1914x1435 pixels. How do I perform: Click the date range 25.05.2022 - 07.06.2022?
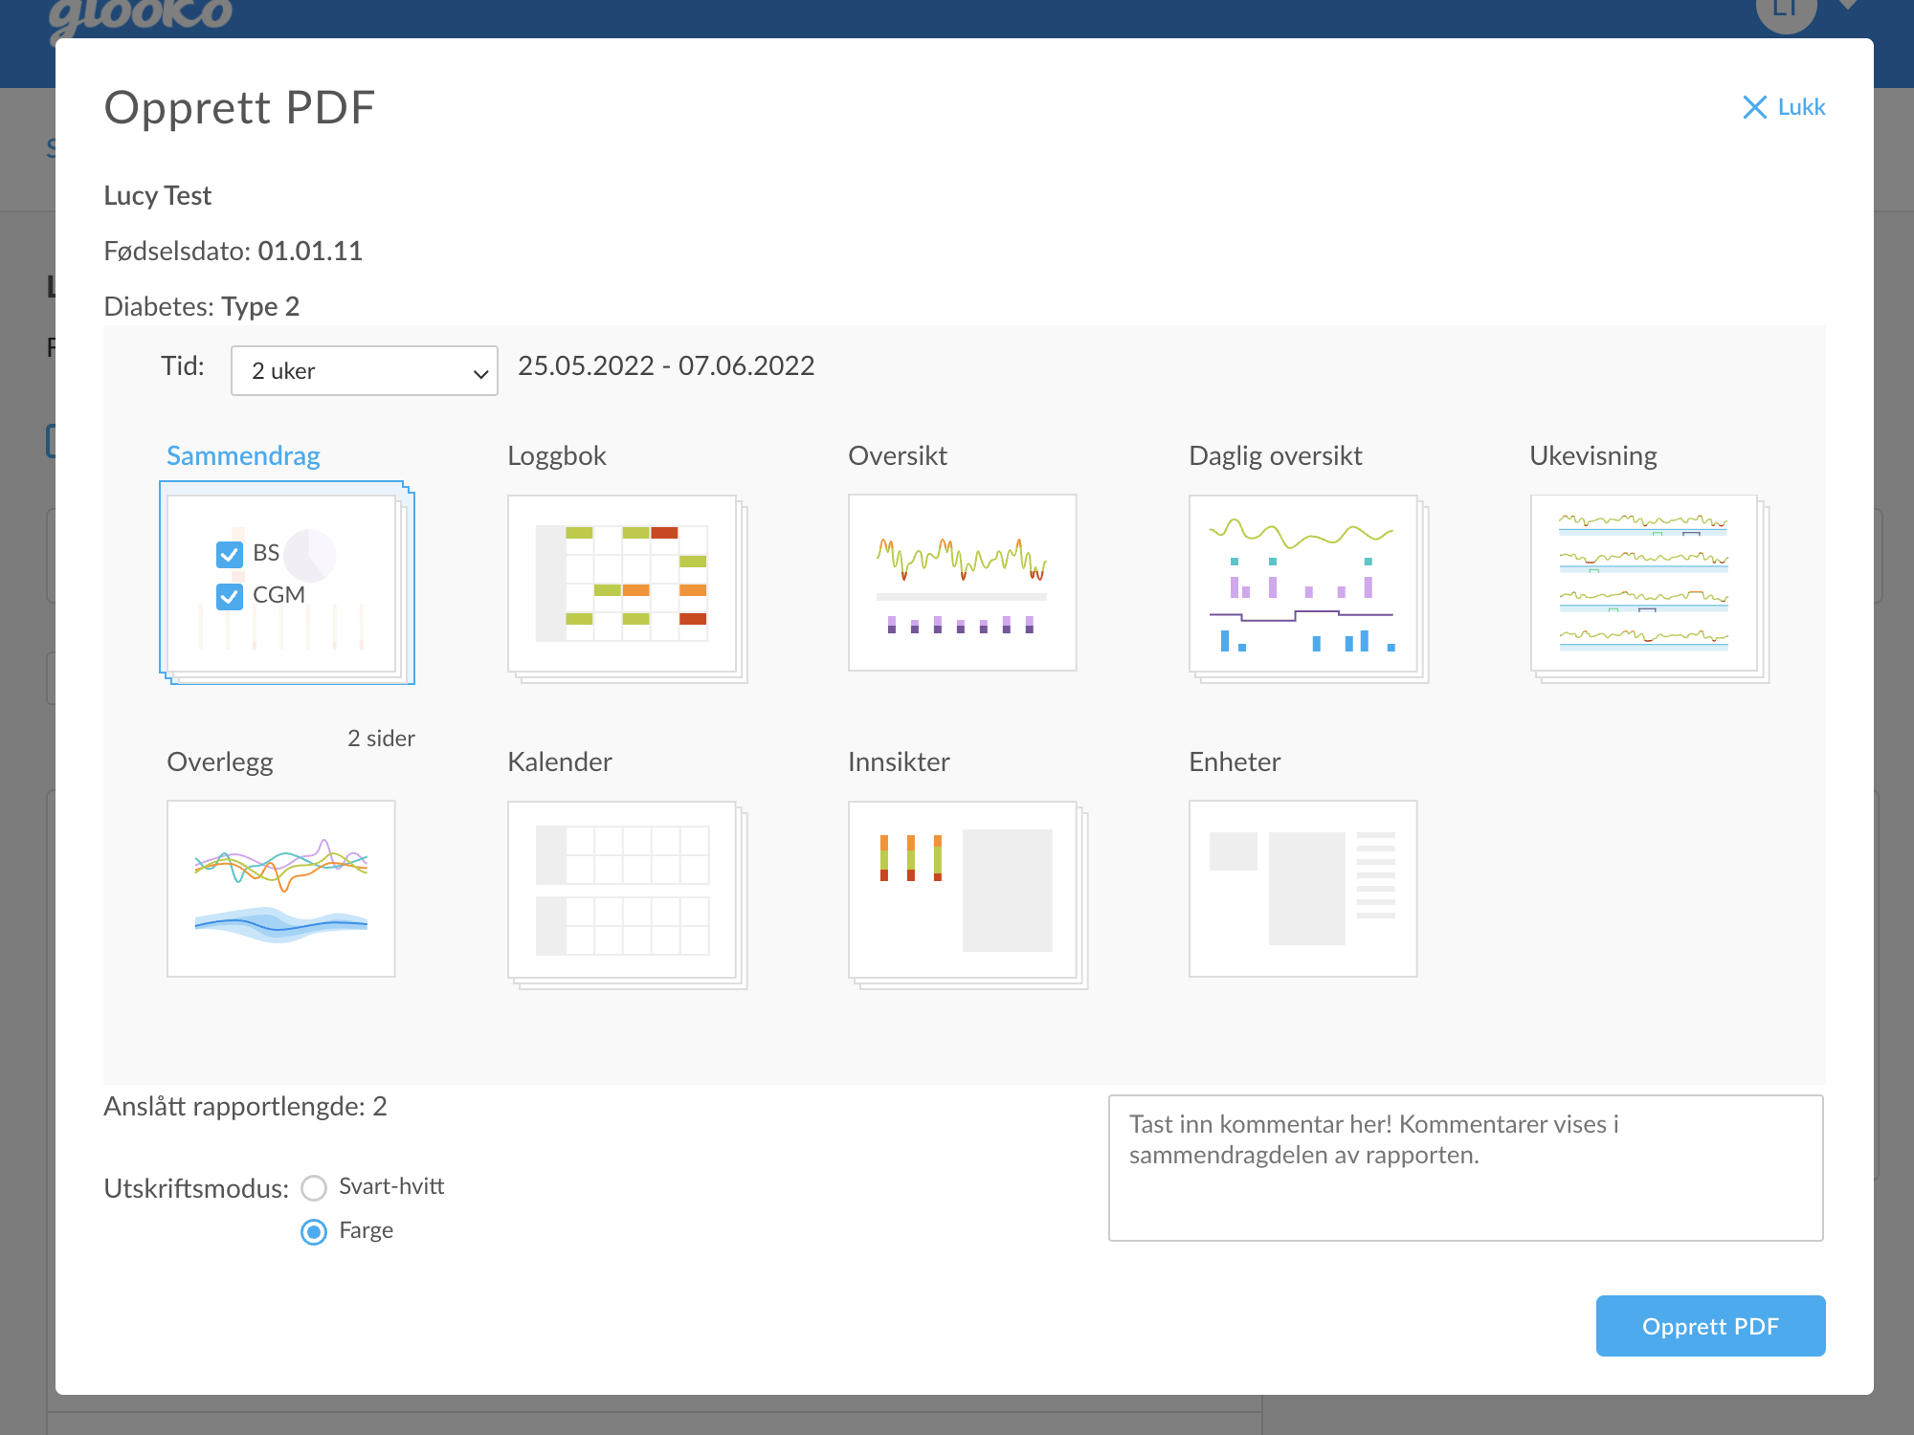[x=666, y=365]
